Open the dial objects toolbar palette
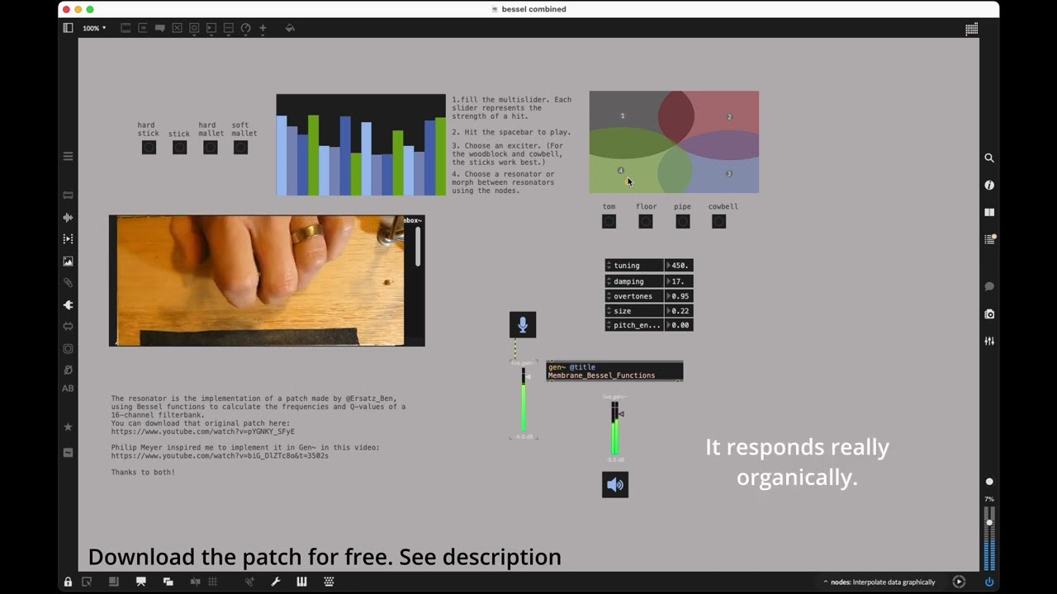 pyautogui.click(x=245, y=28)
